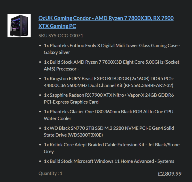Image resolution: width=192 pixels, height=182 pixels.
Task: Click the Kolink Core Adept cable kit entry
Action: 112,148
